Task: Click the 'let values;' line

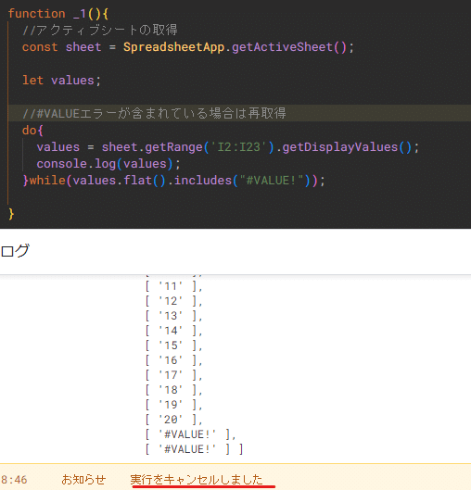Action: [x=61, y=81]
